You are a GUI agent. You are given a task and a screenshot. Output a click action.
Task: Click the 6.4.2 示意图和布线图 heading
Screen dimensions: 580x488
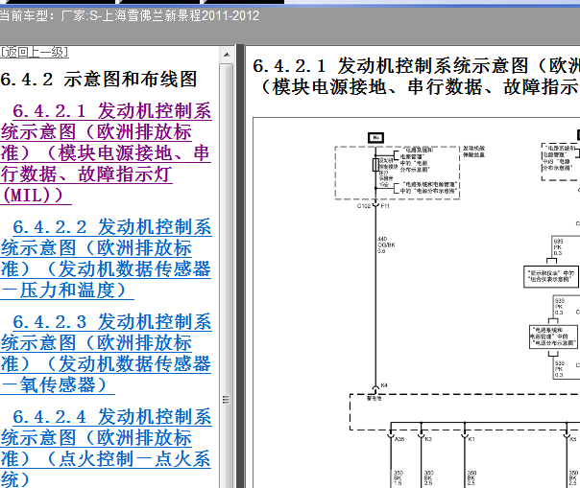98,80
